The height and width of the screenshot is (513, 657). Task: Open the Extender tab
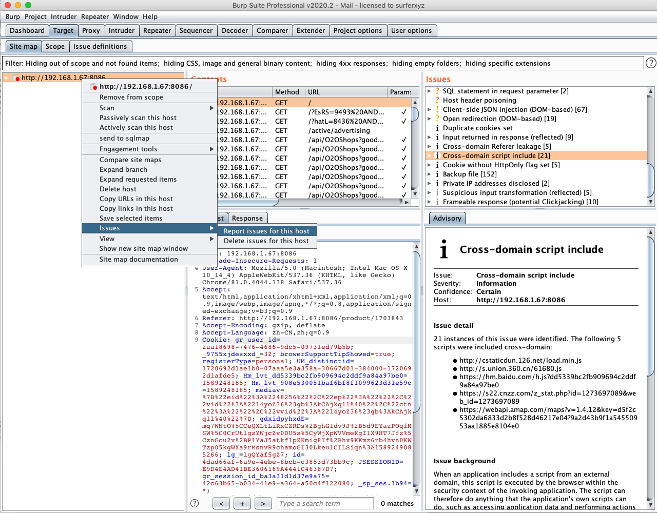point(311,30)
